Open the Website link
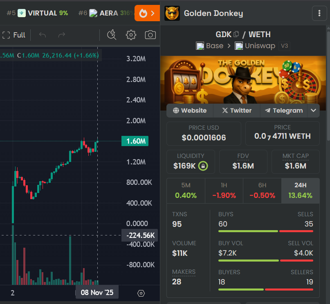This screenshot has height=304, width=330. tap(190, 111)
